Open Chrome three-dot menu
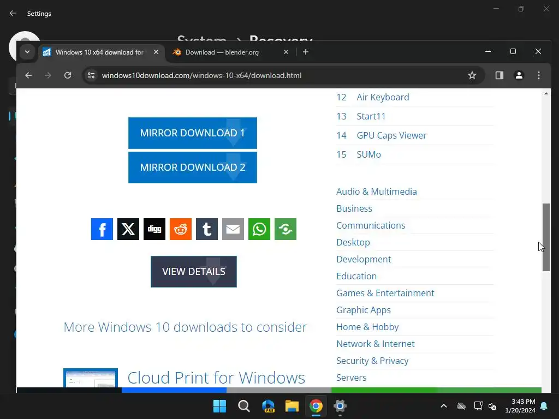 [x=539, y=75]
